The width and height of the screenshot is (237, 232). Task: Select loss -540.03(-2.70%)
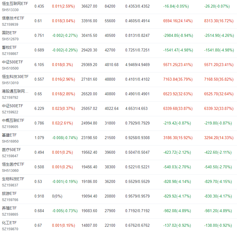coord(177,167)
